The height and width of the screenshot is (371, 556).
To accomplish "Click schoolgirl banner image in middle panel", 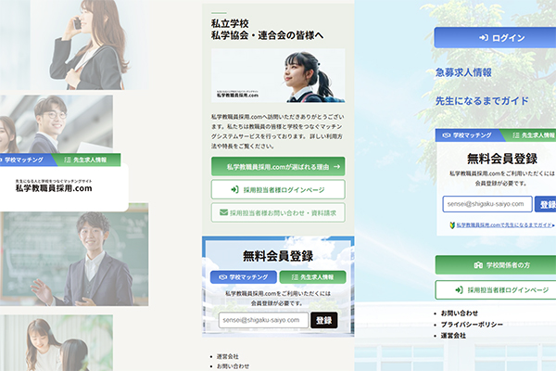I will [x=278, y=76].
